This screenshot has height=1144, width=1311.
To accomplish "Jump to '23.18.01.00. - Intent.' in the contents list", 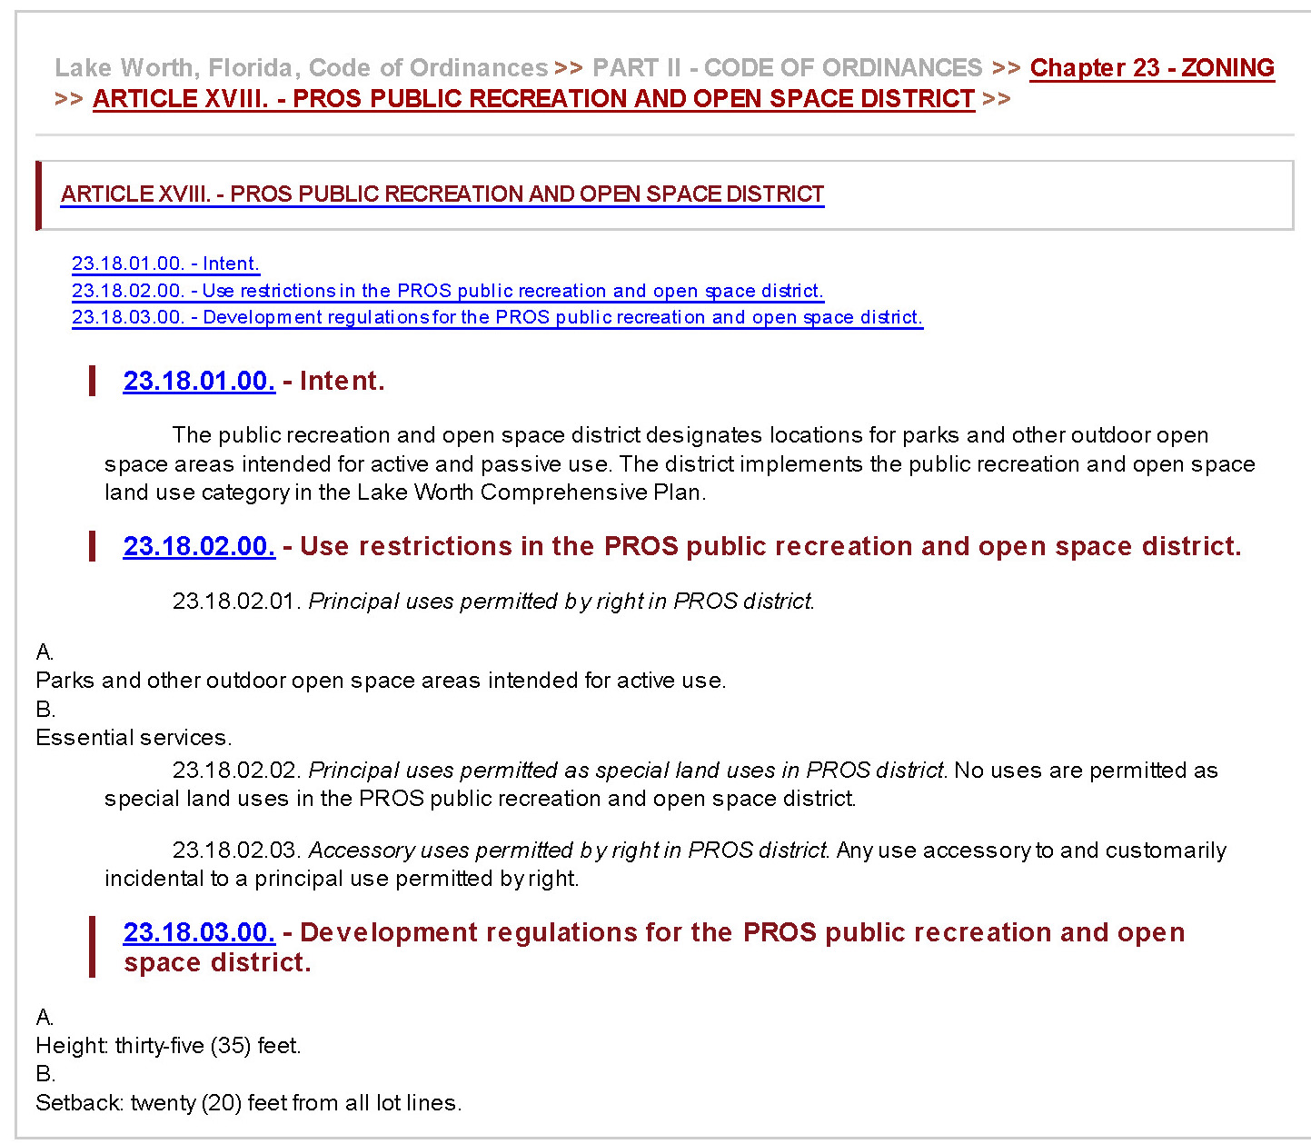I will coord(165,264).
